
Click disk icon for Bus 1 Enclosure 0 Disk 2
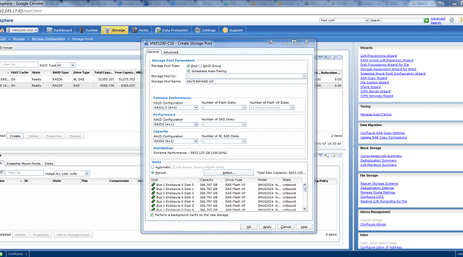(153, 193)
